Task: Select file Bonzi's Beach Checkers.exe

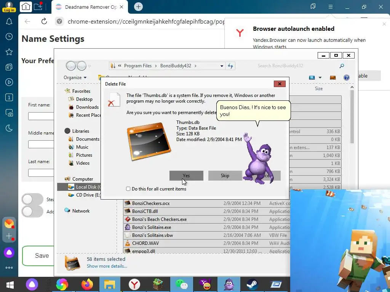Action: click(x=159, y=219)
